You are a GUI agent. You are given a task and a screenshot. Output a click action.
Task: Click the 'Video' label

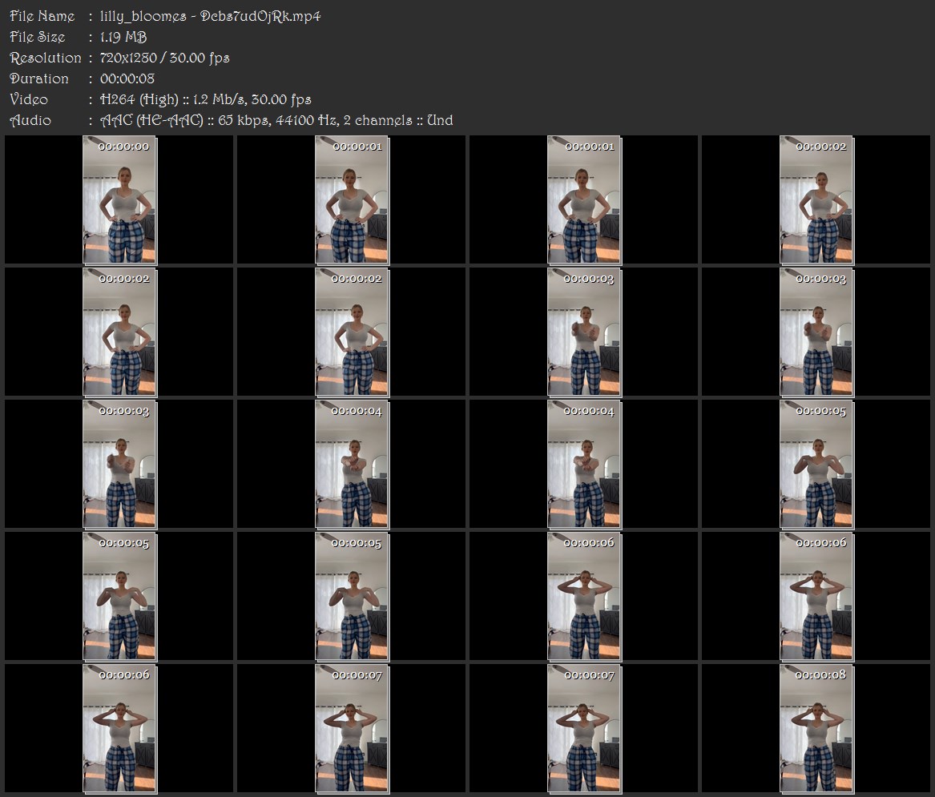pyautogui.click(x=29, y=99)
